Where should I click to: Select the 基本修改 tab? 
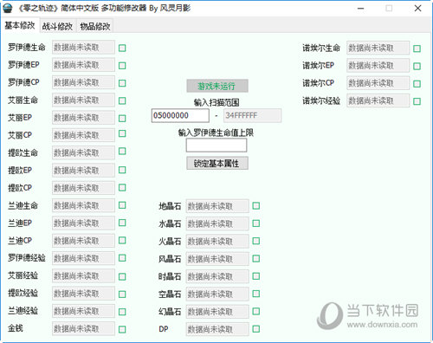20,25
